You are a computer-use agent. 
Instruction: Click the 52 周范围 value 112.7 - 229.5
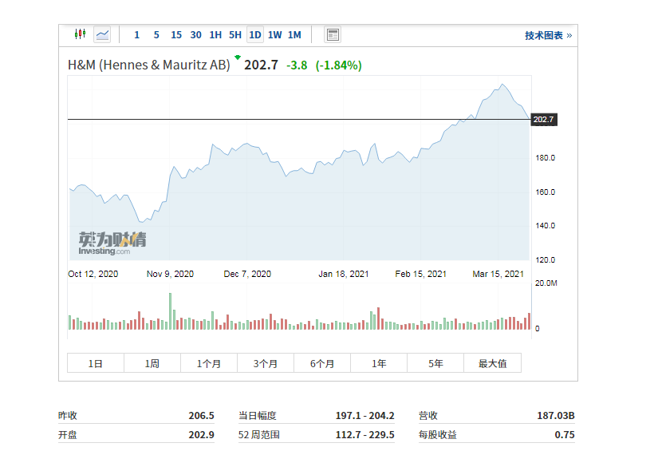(x=364, y=434)
